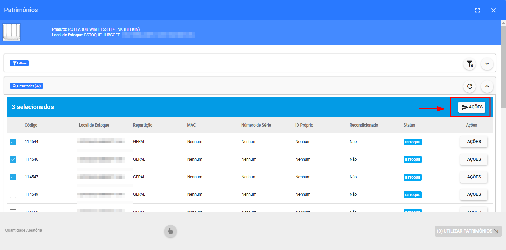
Task: Click the ESTOQUE status badge for 114546
Action: coord(413,159)
